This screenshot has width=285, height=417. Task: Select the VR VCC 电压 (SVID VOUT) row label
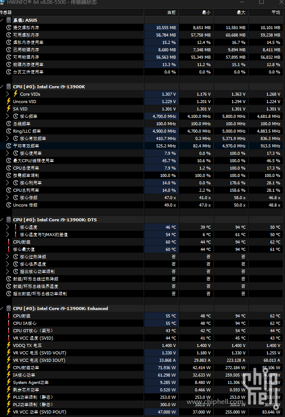(40, 353)
